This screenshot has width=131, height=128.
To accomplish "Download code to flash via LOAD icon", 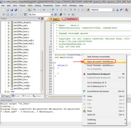I will pos(25,14).
